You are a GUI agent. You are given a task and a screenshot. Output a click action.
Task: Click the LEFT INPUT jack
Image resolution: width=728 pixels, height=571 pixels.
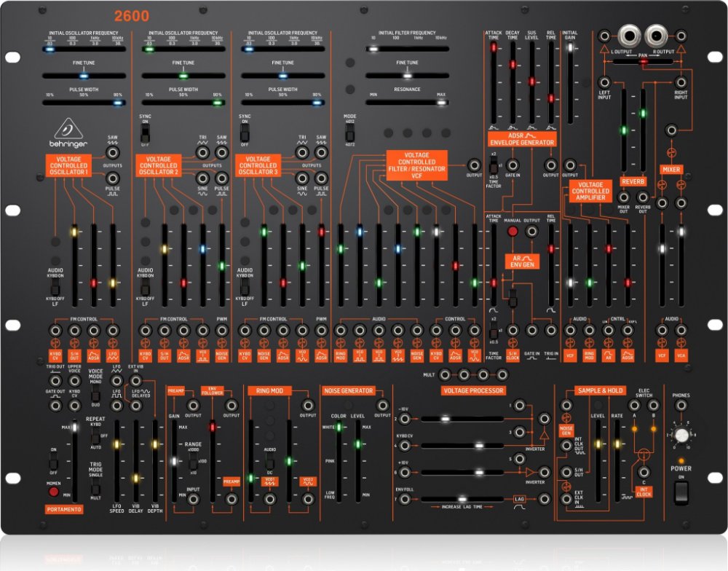[x=604, y=84]
